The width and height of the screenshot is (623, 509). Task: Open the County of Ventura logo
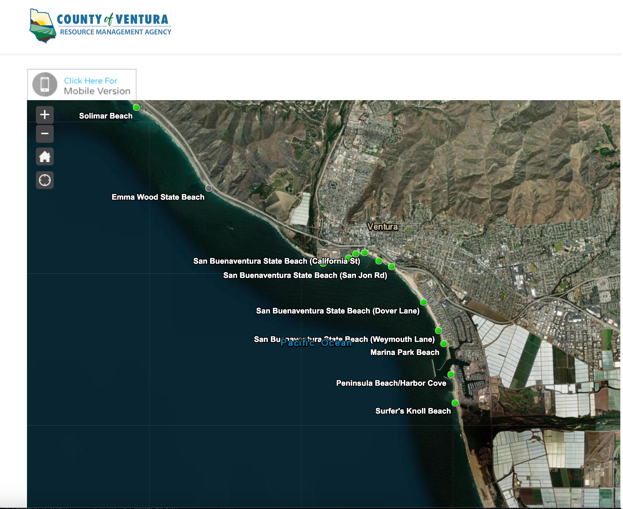(101, 26)
